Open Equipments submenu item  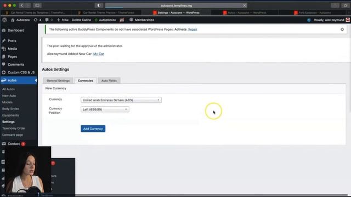10,115
